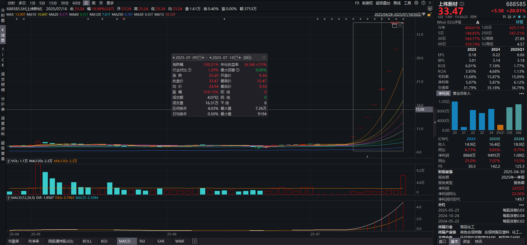527x245 pixels.
Task: Click the WP icon below the toolbar
Action: tap(430, 9)
